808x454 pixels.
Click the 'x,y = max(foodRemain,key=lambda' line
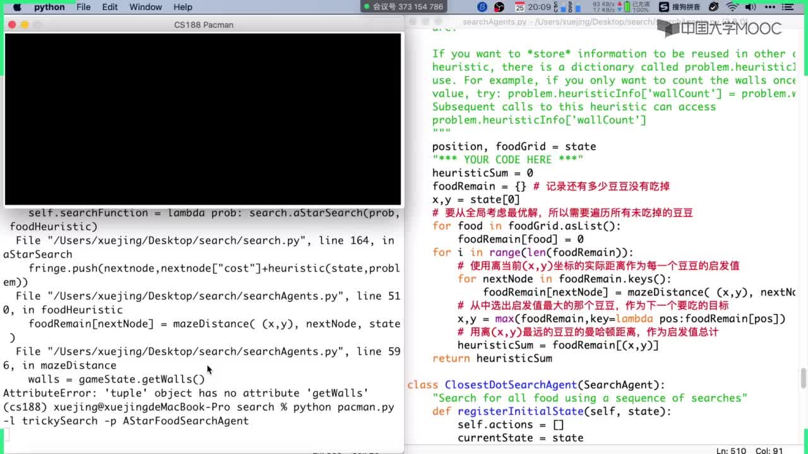[x=621, y=318]
